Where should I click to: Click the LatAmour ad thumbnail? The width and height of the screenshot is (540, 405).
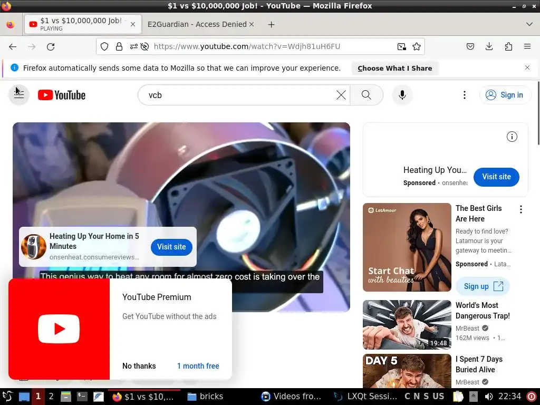(407, 247)
